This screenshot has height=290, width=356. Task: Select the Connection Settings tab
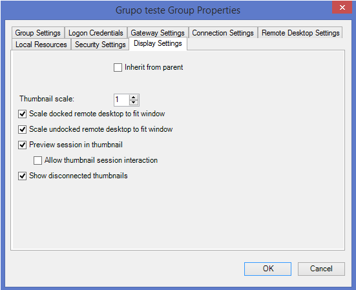click(x=223, y=33)
